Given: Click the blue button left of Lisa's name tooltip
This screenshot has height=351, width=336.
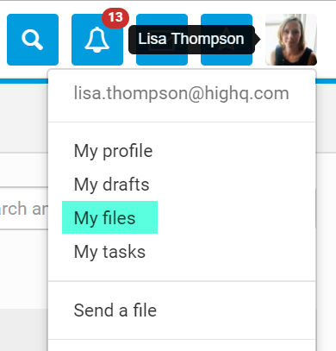Looking at the screenshot, I should (x=162, y=60).
